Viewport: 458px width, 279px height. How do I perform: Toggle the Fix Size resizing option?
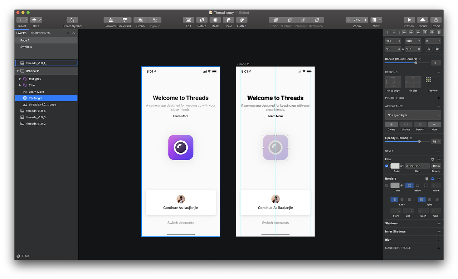(413, 82)
